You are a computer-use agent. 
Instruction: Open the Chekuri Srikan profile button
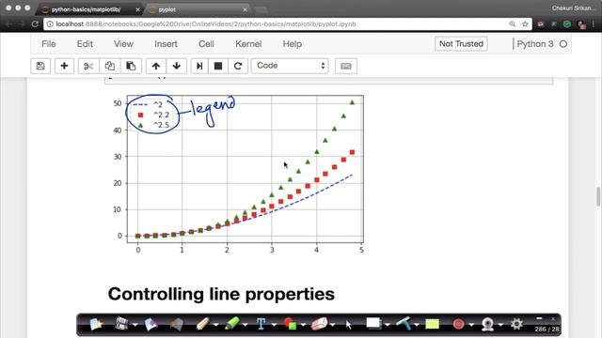pyautogui.click(x=574, y=8)
